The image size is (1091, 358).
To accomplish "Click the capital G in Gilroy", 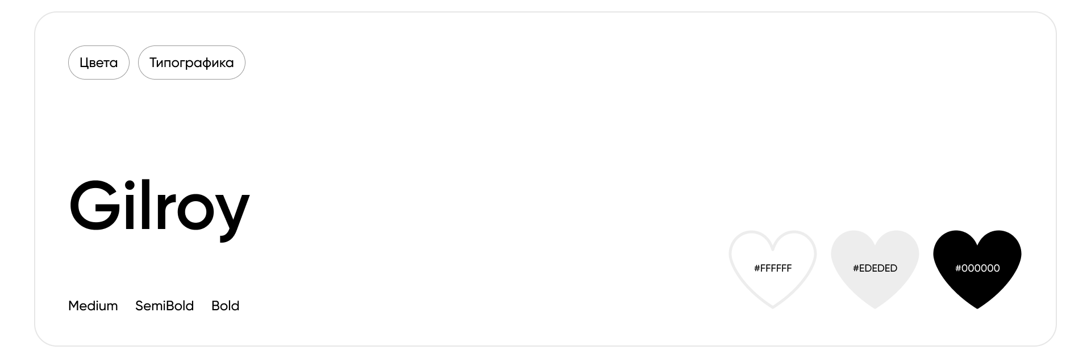I will click(93, 206).
